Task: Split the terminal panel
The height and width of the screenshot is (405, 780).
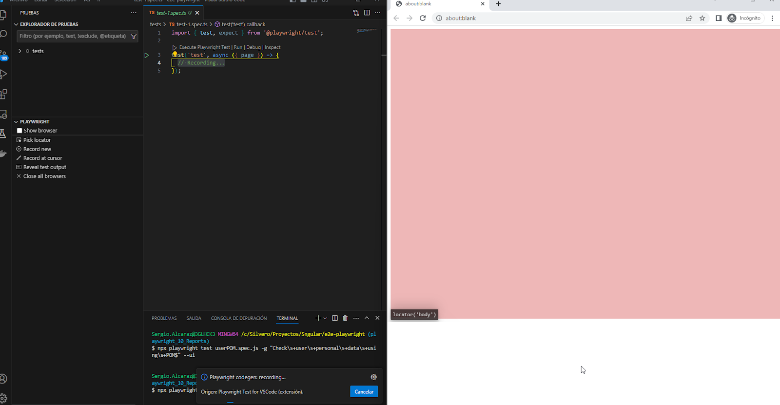Action: click(335, 318)
